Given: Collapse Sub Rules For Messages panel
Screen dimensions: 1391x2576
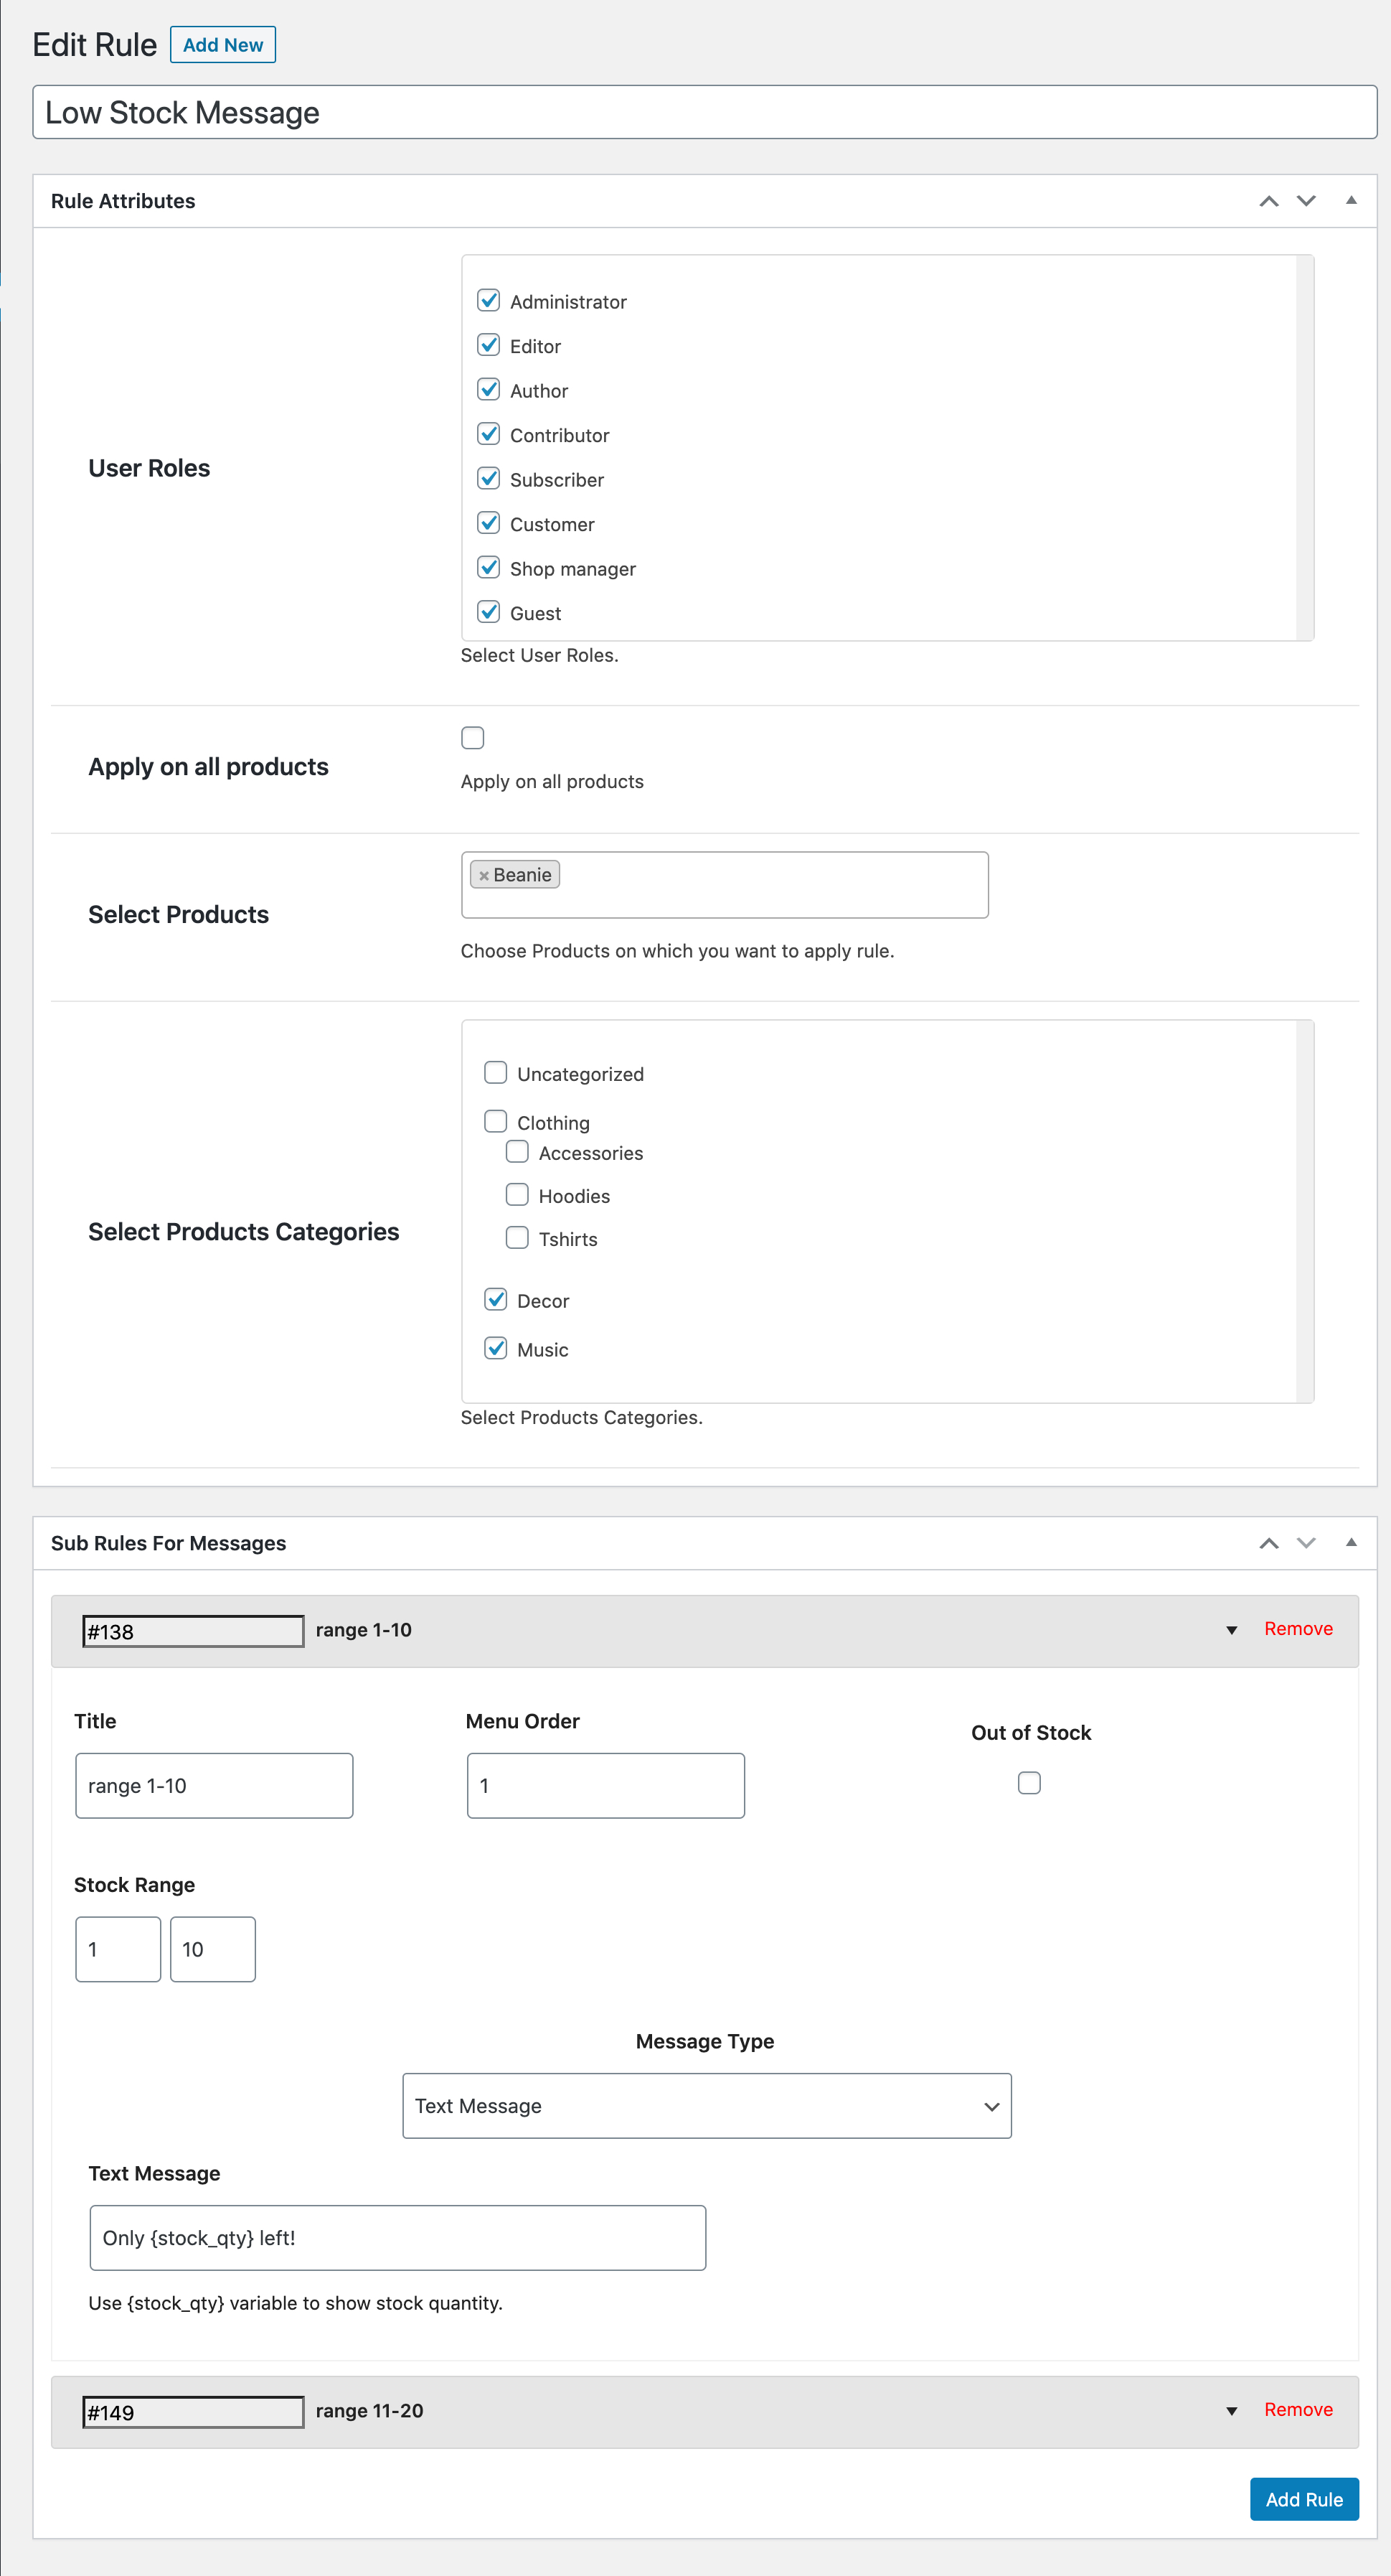Looking at the screenshot, I should pyautogui.click(x=1350, y=1543).
